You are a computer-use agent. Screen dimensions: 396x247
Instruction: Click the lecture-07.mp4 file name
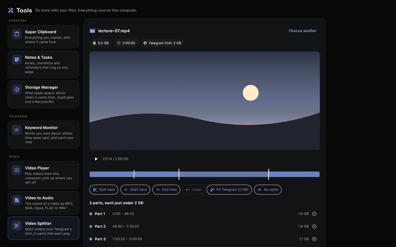click(114, 31)
